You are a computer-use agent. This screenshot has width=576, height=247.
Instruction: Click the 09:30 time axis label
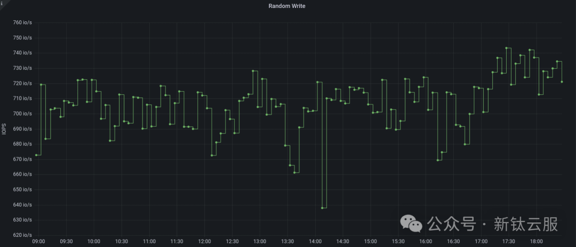pos(66,242)
